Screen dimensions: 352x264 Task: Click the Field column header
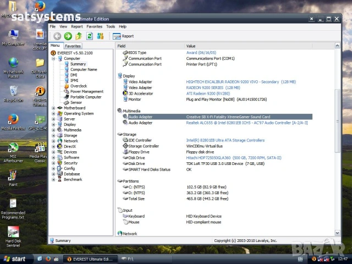coord(150,46)
